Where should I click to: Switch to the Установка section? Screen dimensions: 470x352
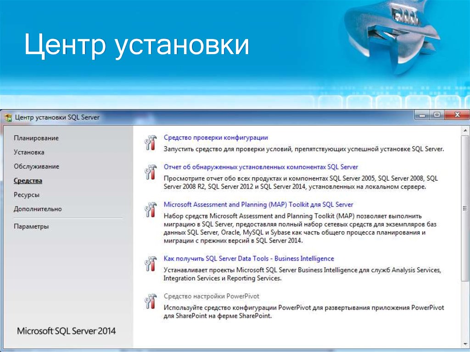pyautogui.click(x=29, y=152)
